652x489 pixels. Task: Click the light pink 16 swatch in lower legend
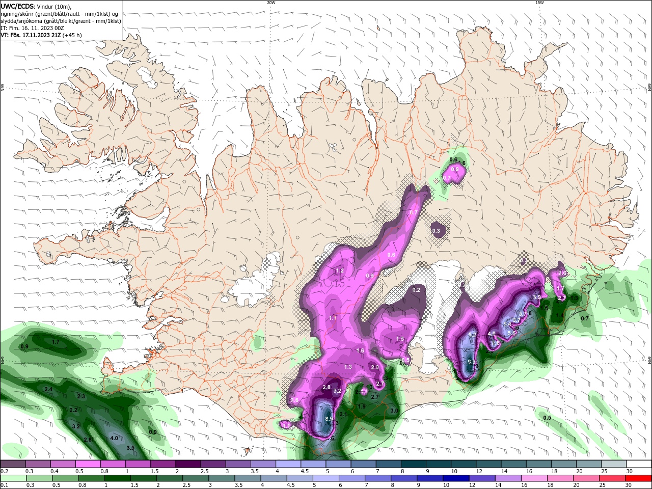tap(534, 478)
